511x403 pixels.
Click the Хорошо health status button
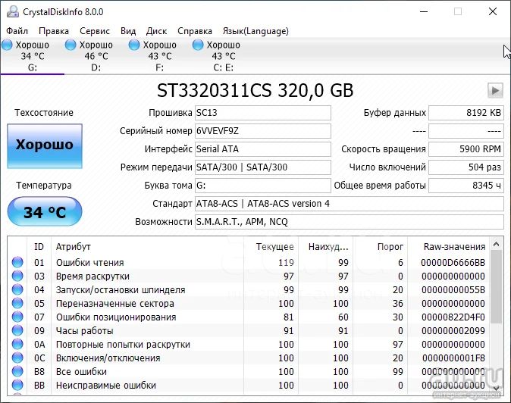(x=45, y=146)
